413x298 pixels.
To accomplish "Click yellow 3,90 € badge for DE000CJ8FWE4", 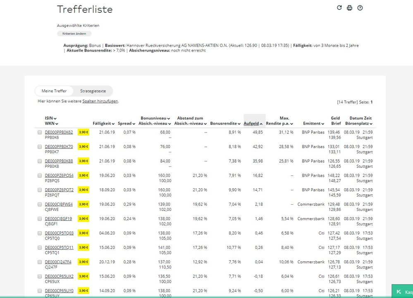I will tap(84, 204).
